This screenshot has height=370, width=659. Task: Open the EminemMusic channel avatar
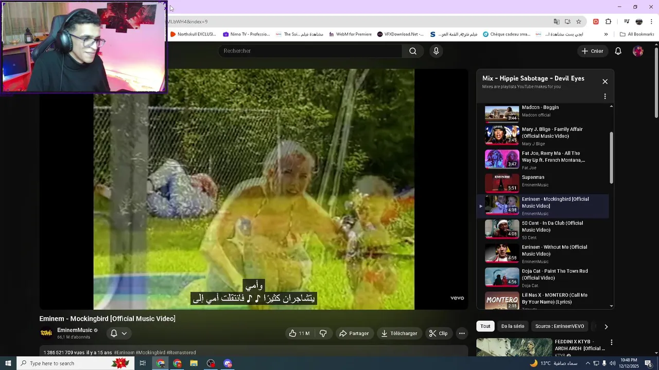point(46,333)
